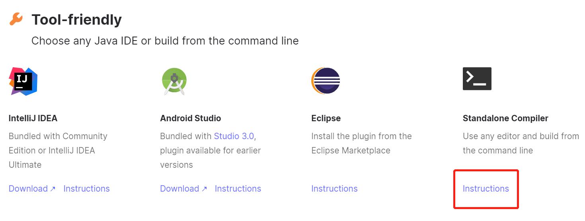Click the Tool-friendly heading
The image size is (585, 221).
click(76, 19)
